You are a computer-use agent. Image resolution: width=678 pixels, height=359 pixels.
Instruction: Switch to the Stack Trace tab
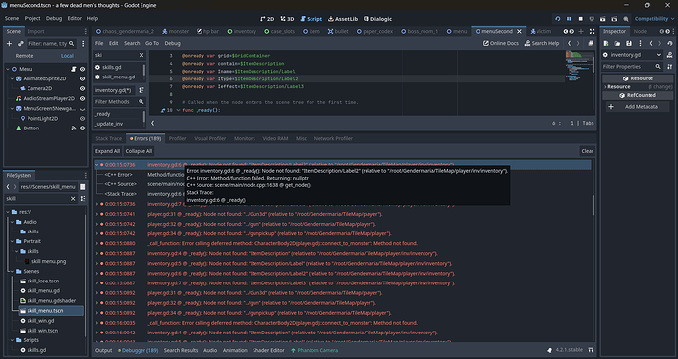point(108,138)
